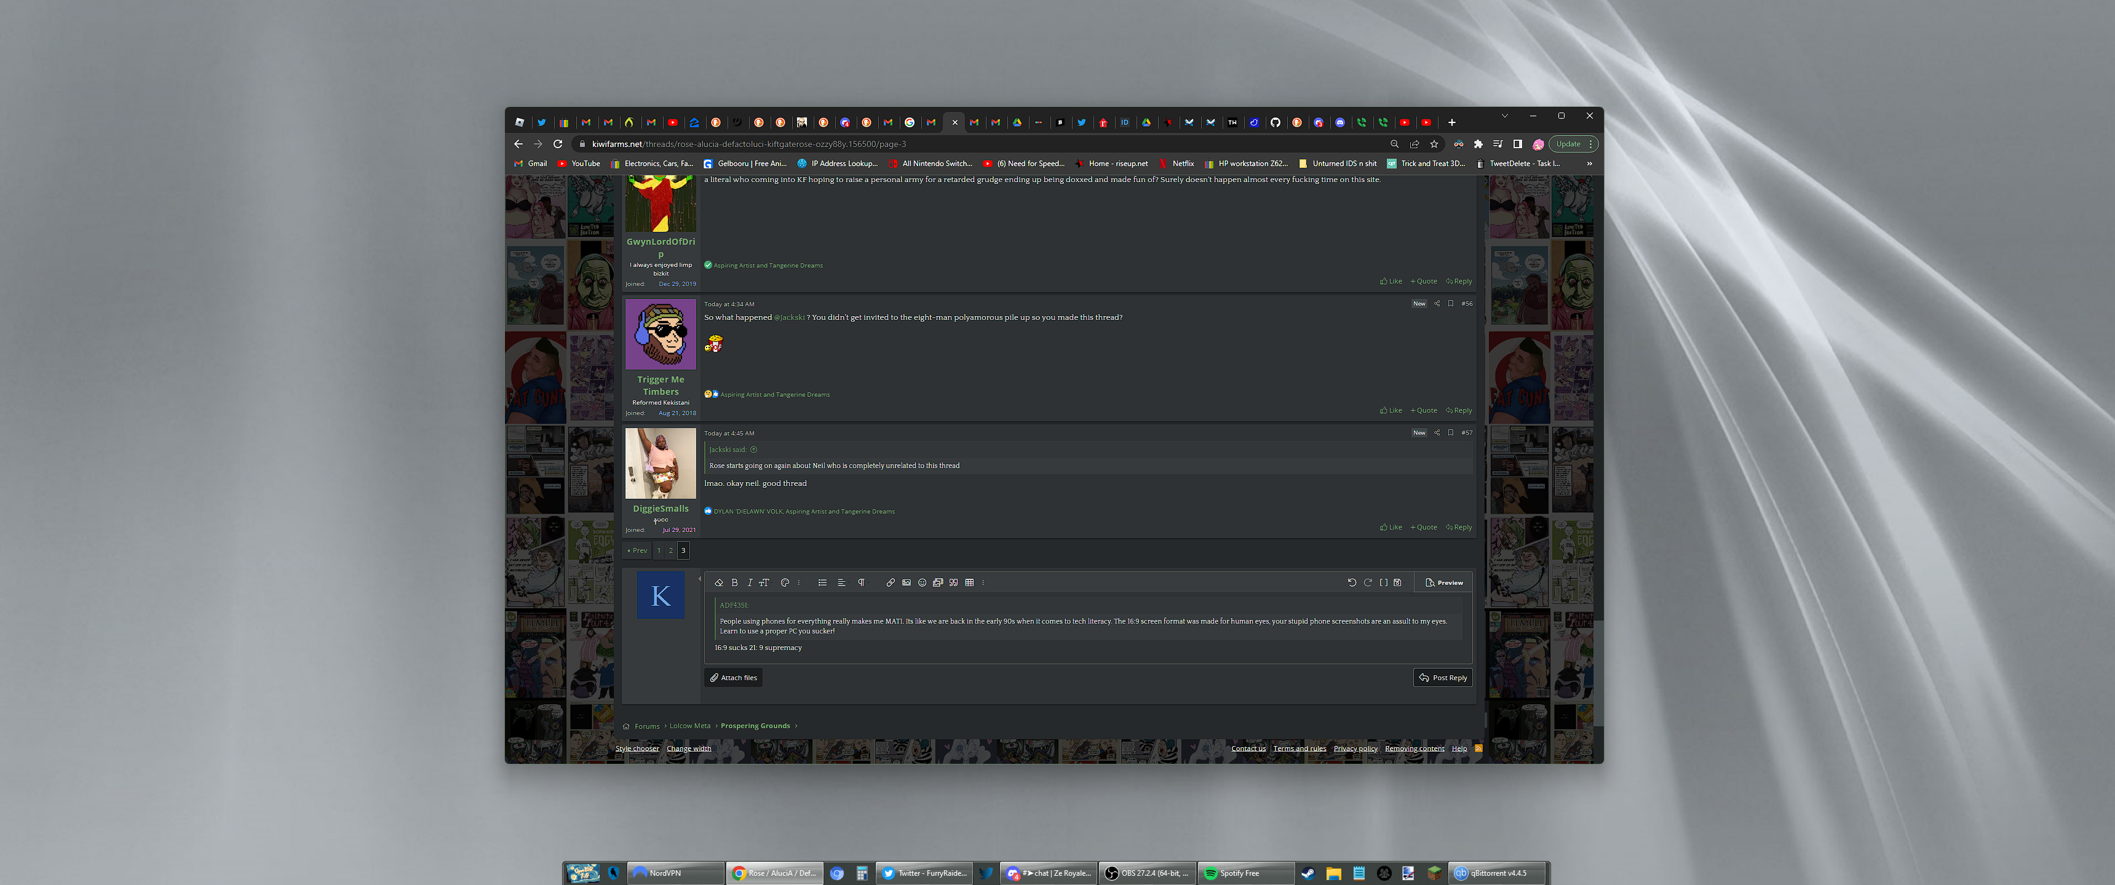Open Prospering Grounds breadcrumb

(755, 726)
